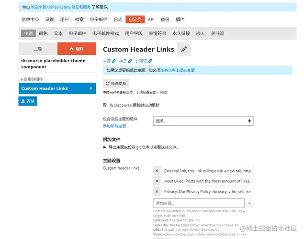304x239 pixels.
Task: Open the 颜色 colors sub-tab
Action: [x=43, y=33]
